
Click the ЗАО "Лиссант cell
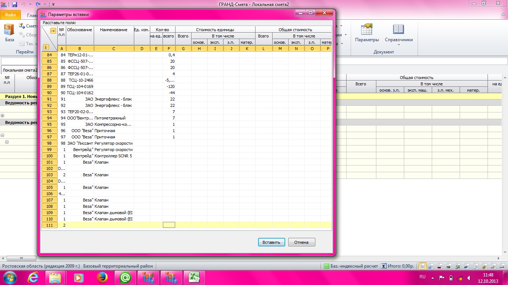click(80, 143)
